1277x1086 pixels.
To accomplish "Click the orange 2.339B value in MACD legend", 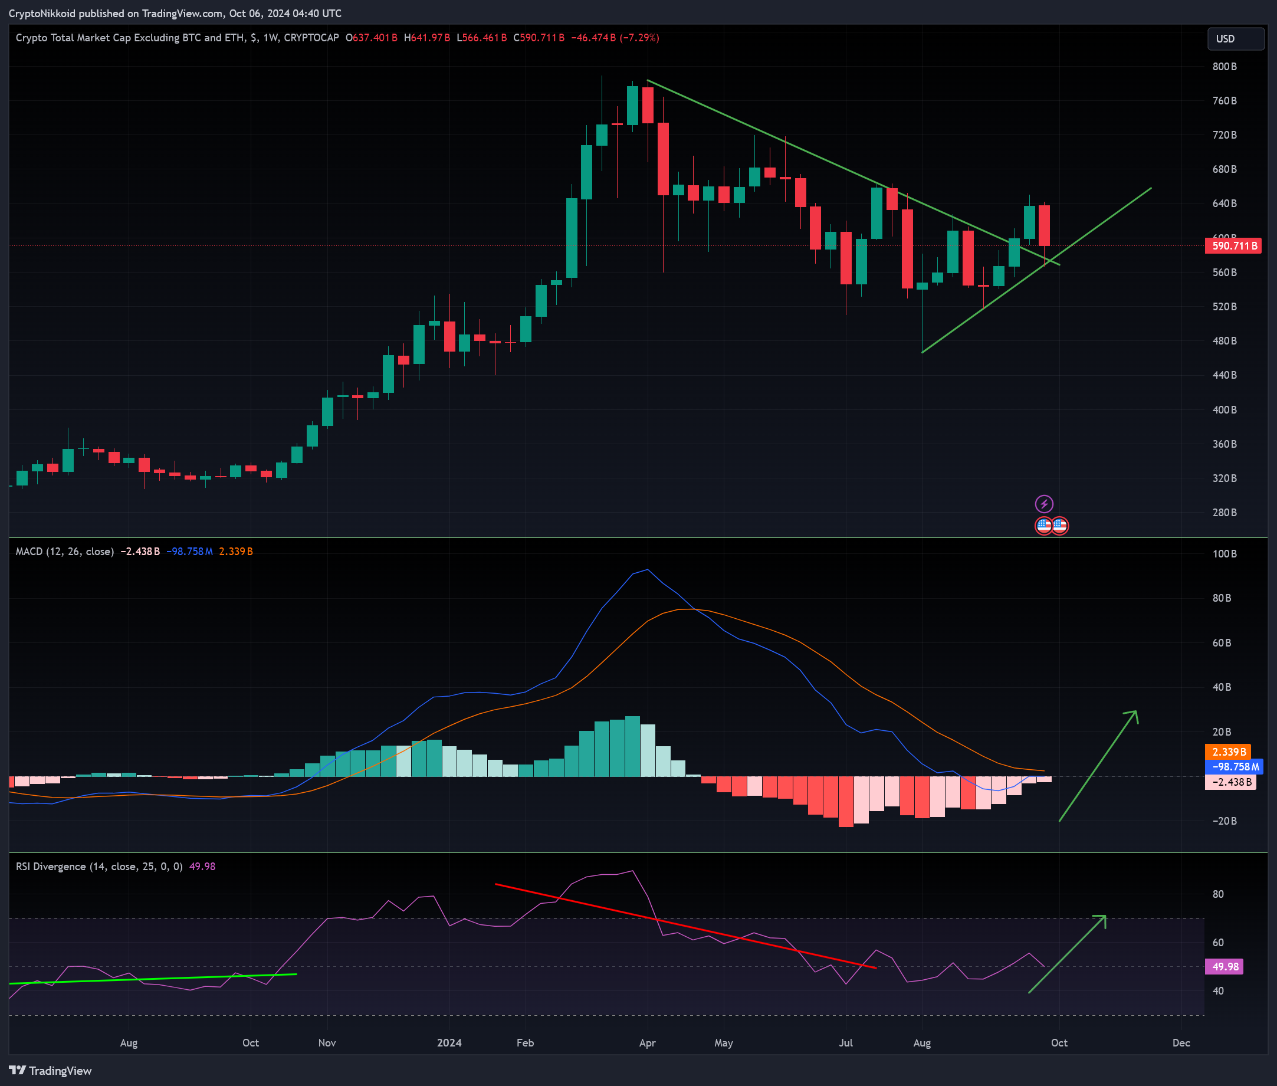I will 236,551.
